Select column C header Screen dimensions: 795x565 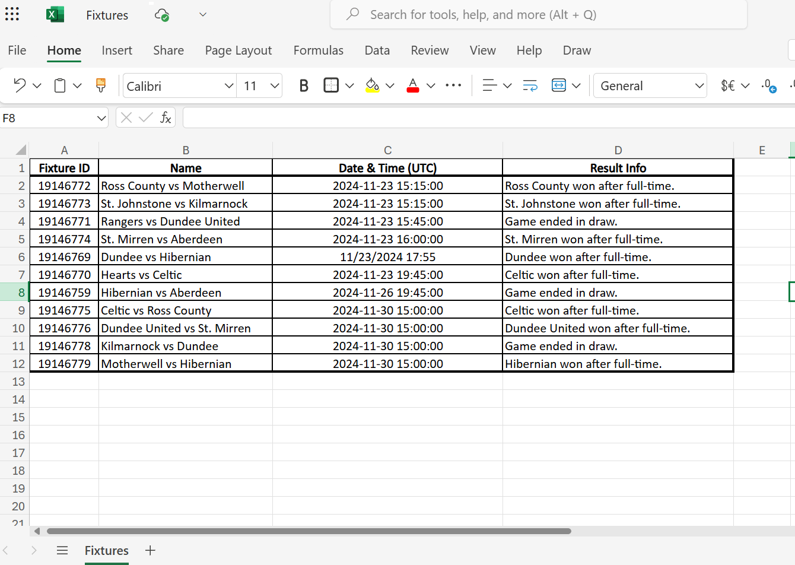pos(387,150)
